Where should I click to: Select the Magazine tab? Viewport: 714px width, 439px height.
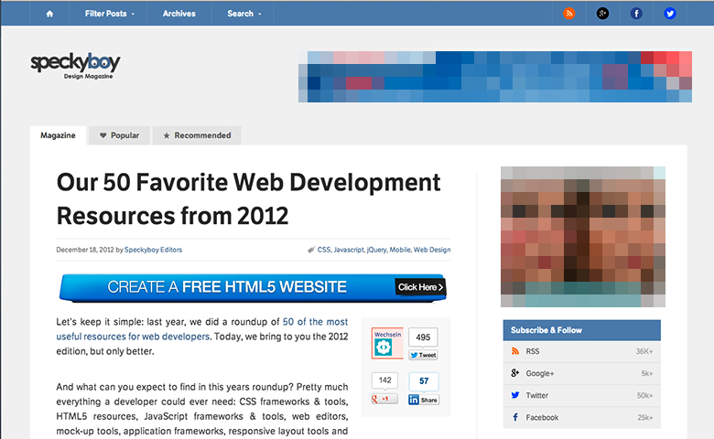tap(58, 135)
